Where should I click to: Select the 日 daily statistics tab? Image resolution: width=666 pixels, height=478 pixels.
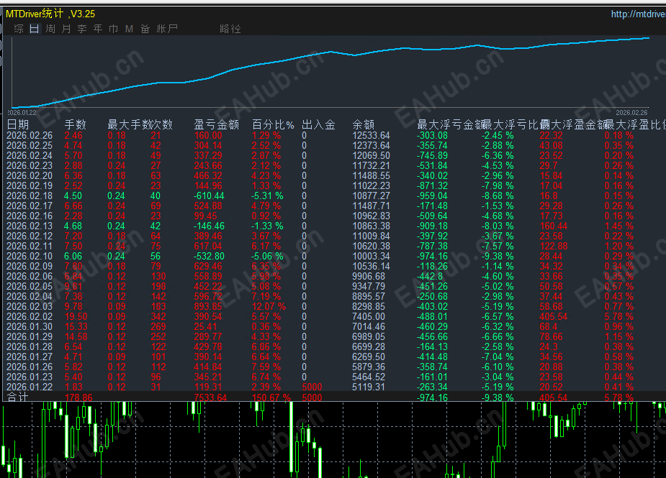point(35,29)
